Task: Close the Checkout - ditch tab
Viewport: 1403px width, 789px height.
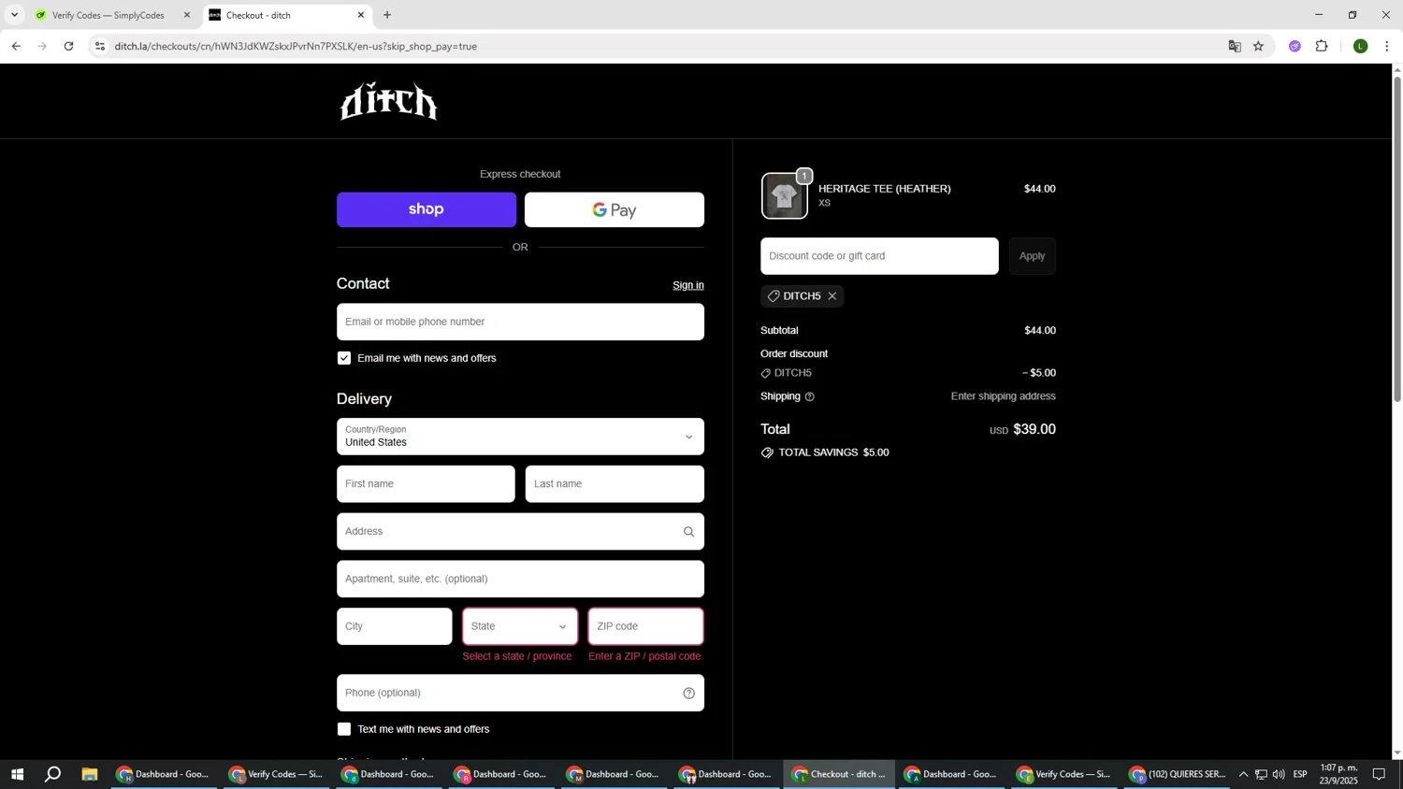Action: tap(361, 15)
